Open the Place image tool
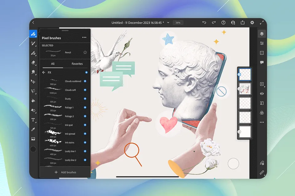This screenshot has height=196, width=295. tap(33, 139)
